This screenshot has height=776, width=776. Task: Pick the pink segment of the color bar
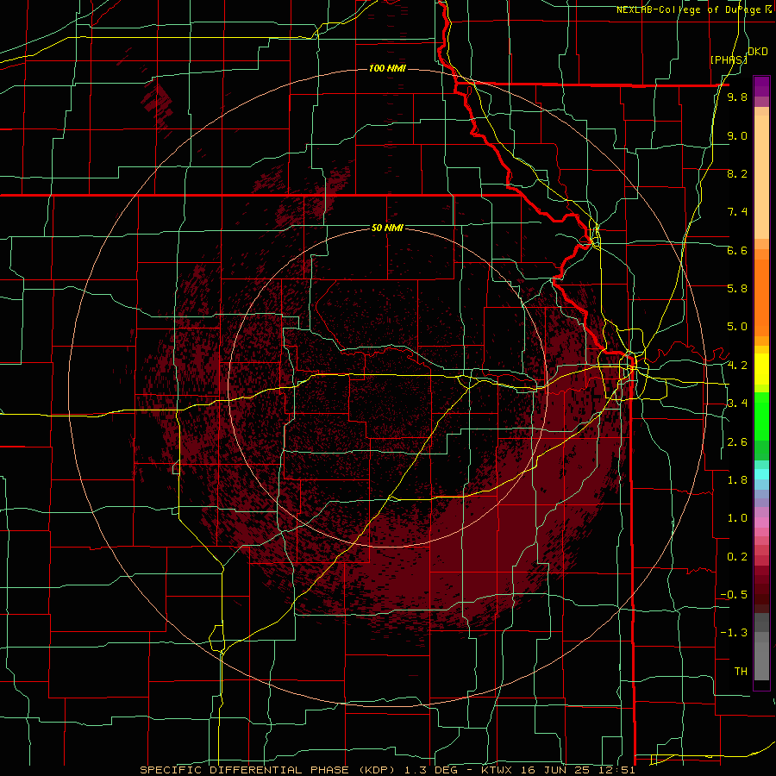(x=761, y=523)
